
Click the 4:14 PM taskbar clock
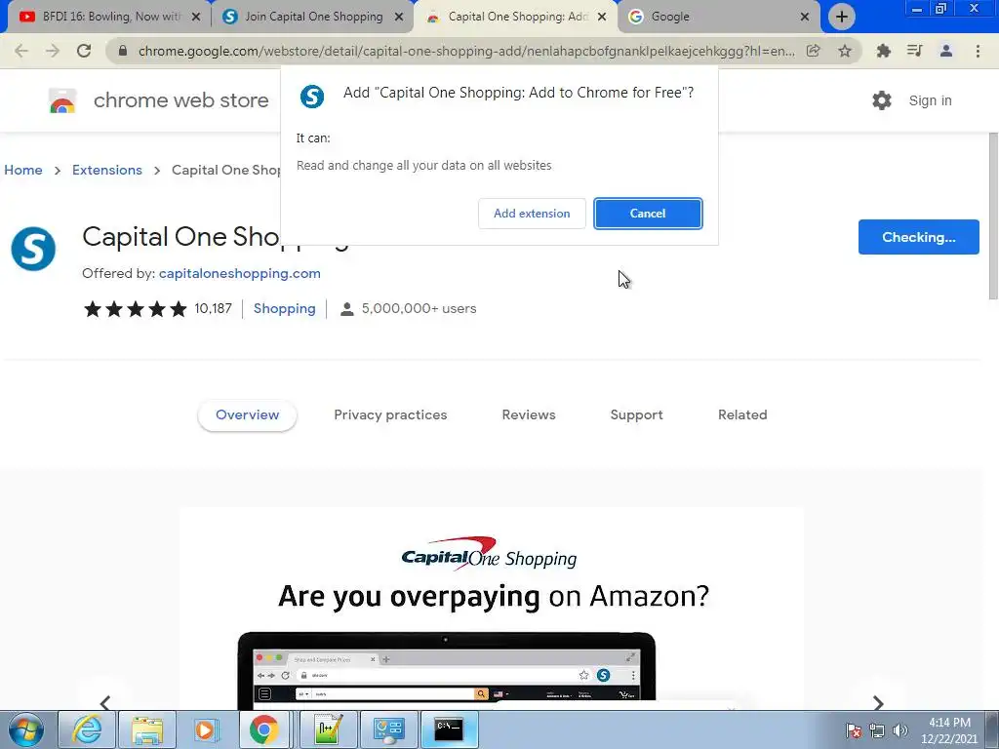[949, 730]
